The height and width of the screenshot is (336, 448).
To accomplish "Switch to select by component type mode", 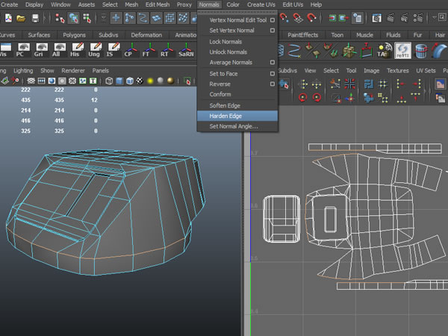I will point(87,18).
